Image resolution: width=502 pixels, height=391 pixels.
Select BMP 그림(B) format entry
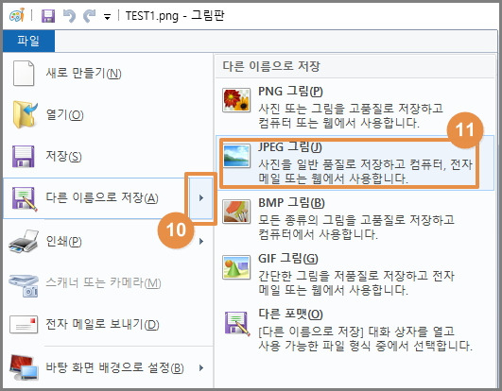pyautogui.click(x=355, y=219)
